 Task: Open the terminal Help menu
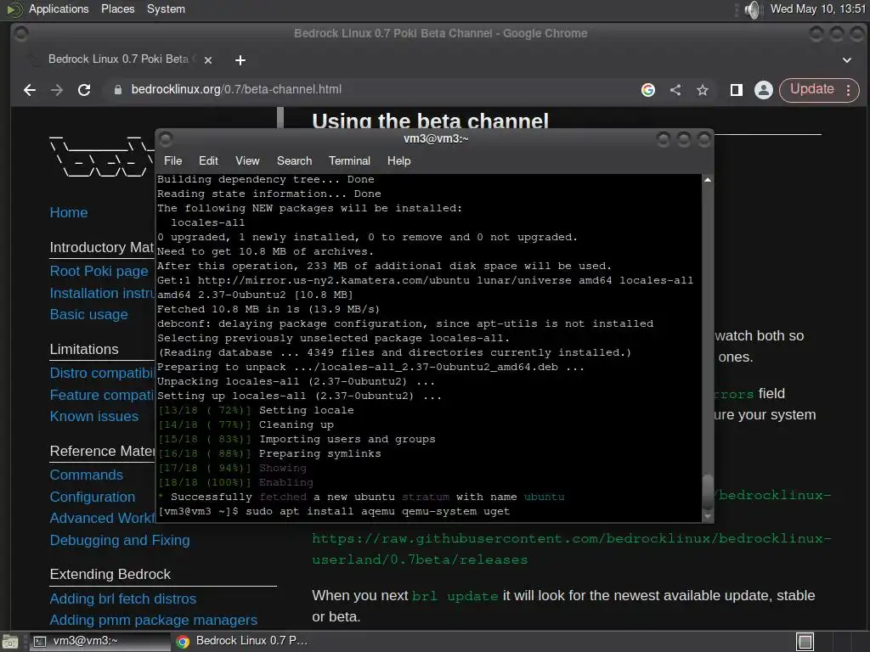[x=399, y=160]
